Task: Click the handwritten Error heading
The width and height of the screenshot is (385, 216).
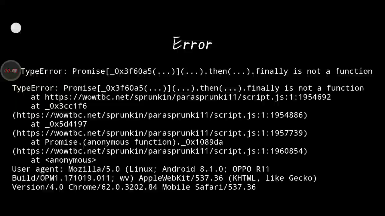Action: 192,44
